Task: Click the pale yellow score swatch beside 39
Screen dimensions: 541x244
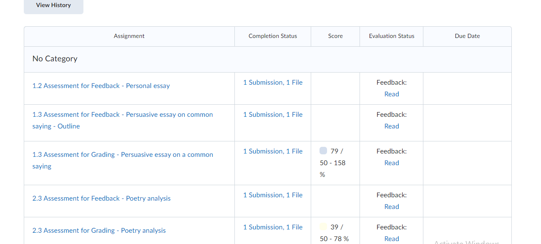Action: click(x=323, y=227)
